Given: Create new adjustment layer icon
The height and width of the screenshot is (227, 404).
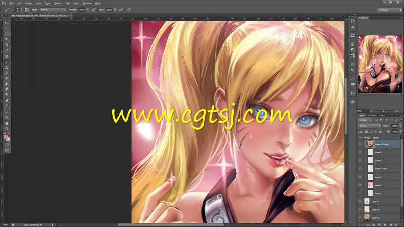Looking at the screenshot, I should click(380, 225).
